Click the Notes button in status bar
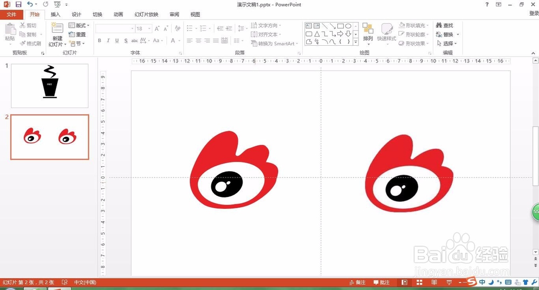Image resolution: width=539 pixels, height=290 pixels. [x=357, y=282]
